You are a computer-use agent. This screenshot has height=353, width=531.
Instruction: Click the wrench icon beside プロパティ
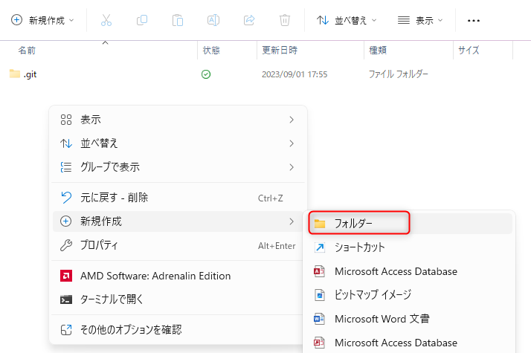(66, 245)
